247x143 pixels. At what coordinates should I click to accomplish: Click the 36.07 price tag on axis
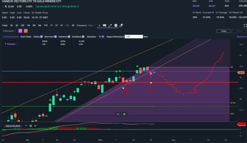coord(241,73)
